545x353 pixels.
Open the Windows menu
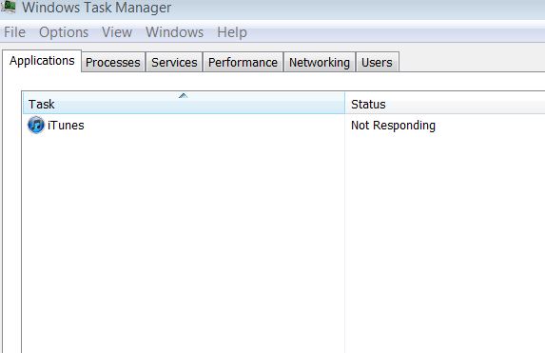coord(174,32)
